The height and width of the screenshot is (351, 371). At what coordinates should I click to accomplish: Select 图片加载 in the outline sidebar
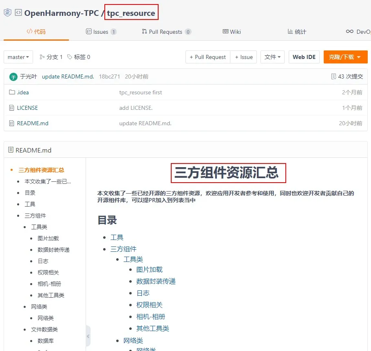(x=48, y=238)
